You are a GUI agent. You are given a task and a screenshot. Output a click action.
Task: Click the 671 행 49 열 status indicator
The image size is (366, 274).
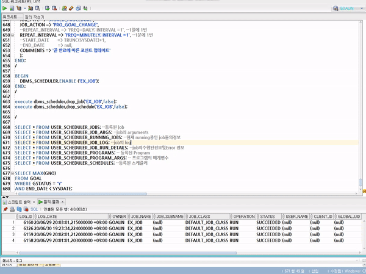295,271
